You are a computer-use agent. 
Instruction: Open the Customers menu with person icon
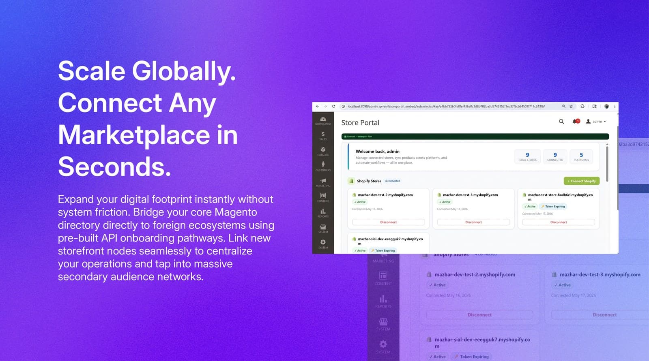coord(323,167)
